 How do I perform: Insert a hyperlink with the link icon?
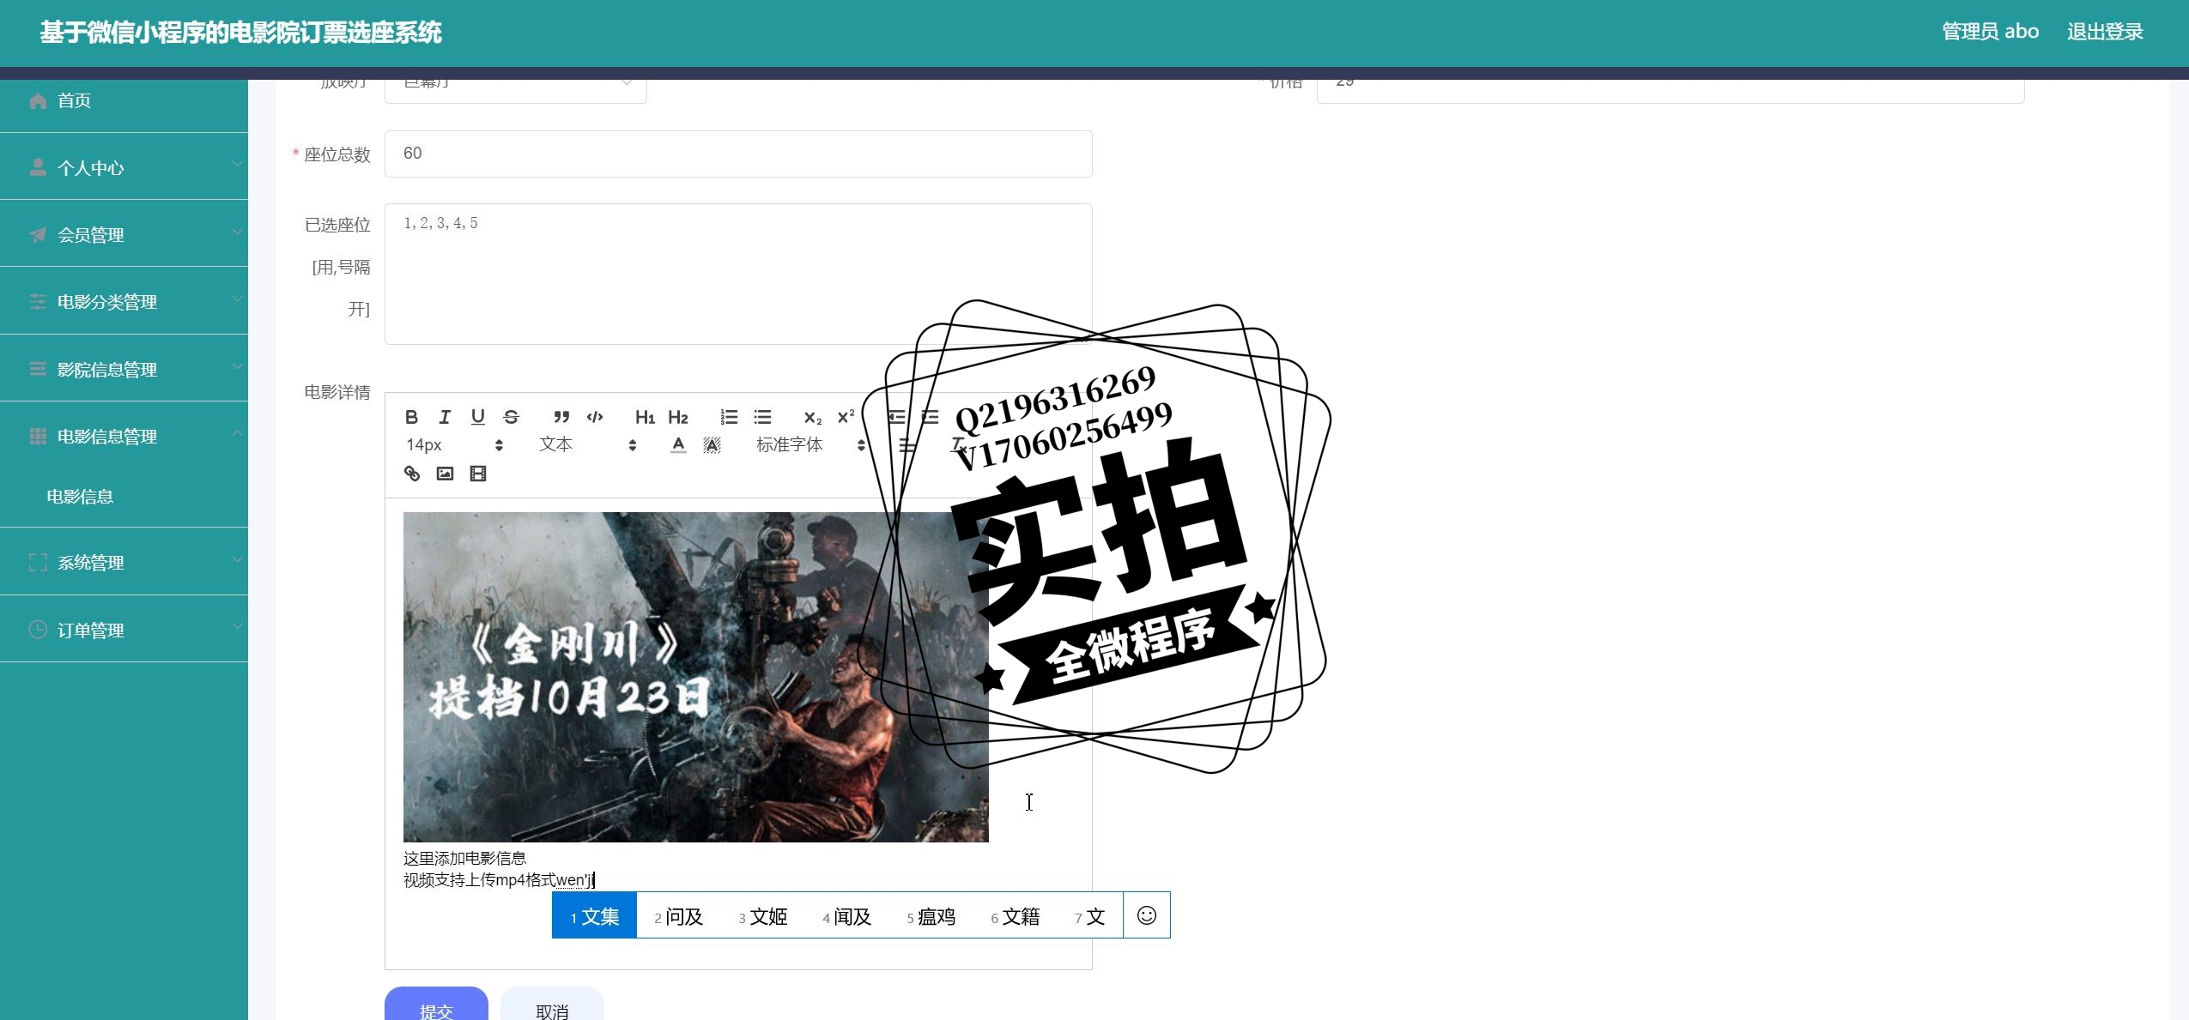412,474
